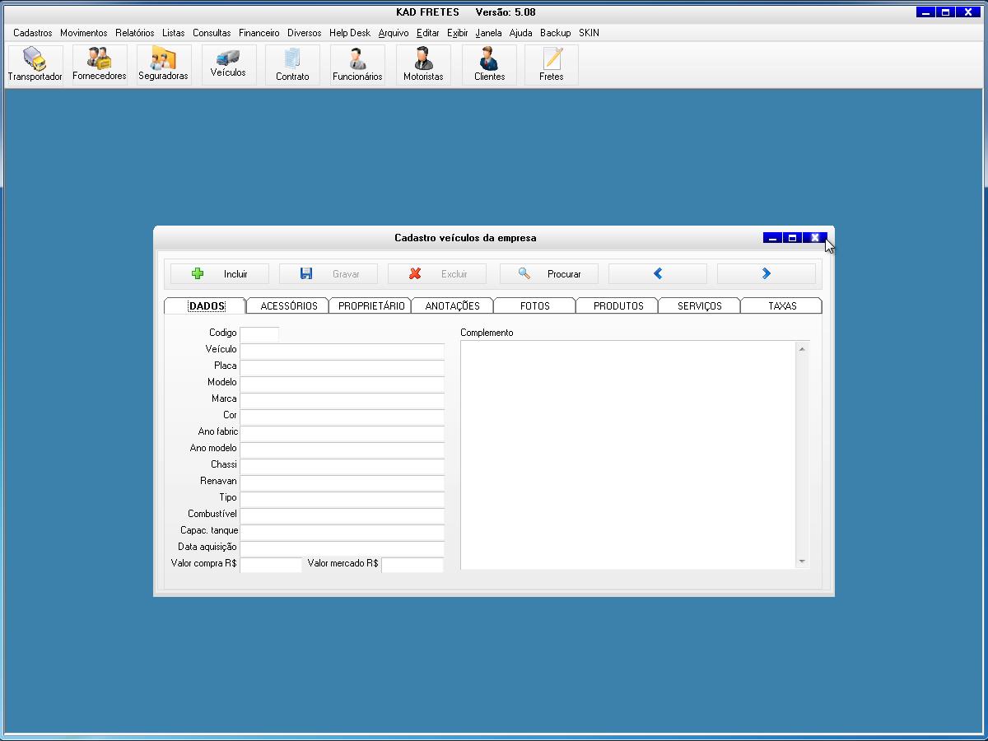Switch to the PRODUTOS tab
988x741 pixels.
[x=617, y=305]
